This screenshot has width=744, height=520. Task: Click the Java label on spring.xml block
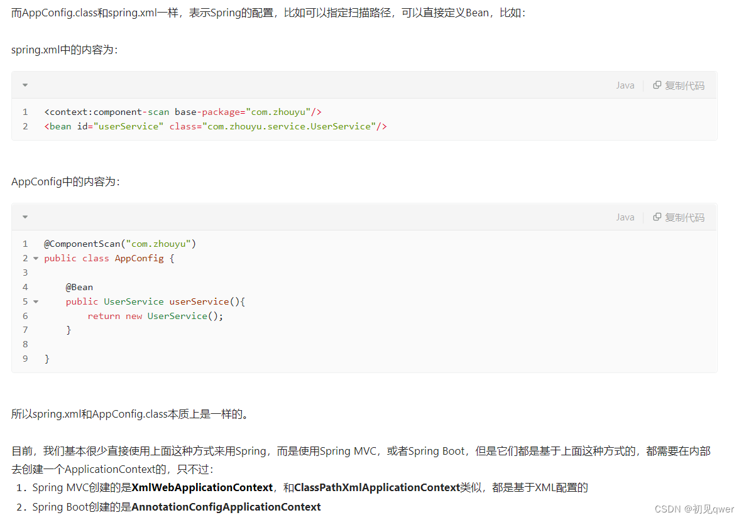(625, 85)
